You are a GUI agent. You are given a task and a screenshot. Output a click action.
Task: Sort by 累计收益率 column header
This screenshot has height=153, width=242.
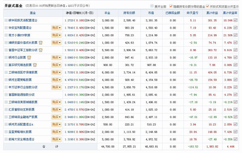tap(230, 13)
